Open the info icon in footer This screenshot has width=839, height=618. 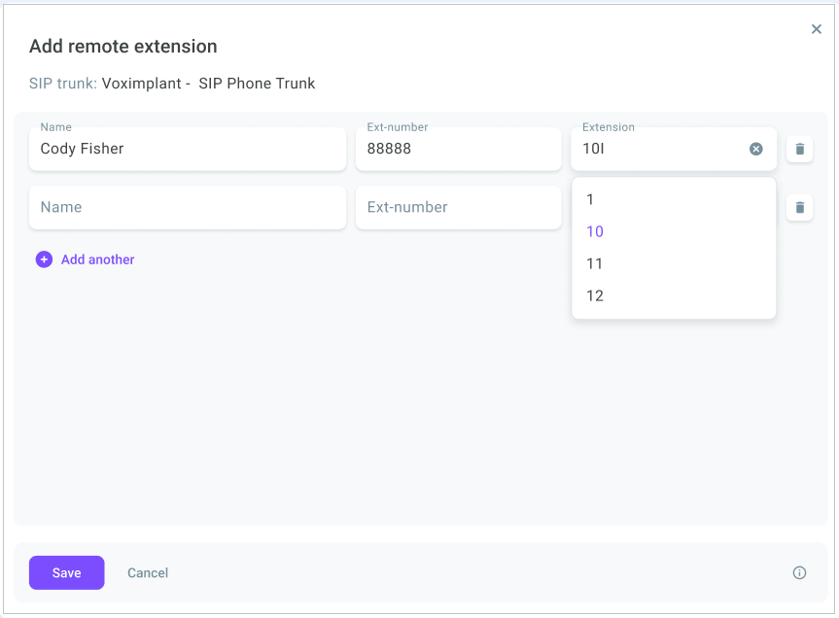pyautogui.click(x=799, y=572)
